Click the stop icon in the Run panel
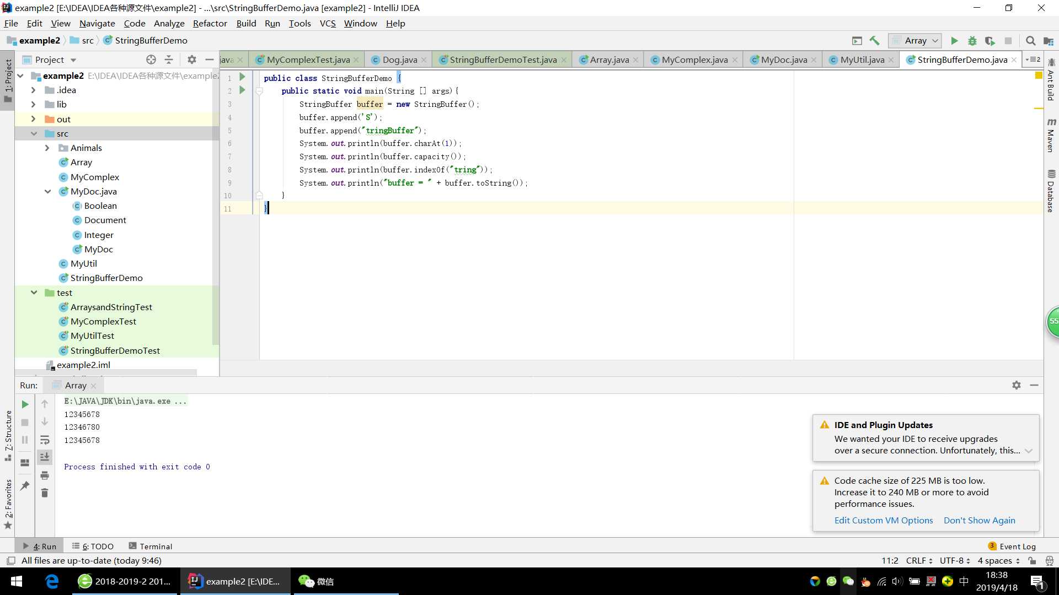The height and width of the screenshot is (595, 1059). [25, 423]
